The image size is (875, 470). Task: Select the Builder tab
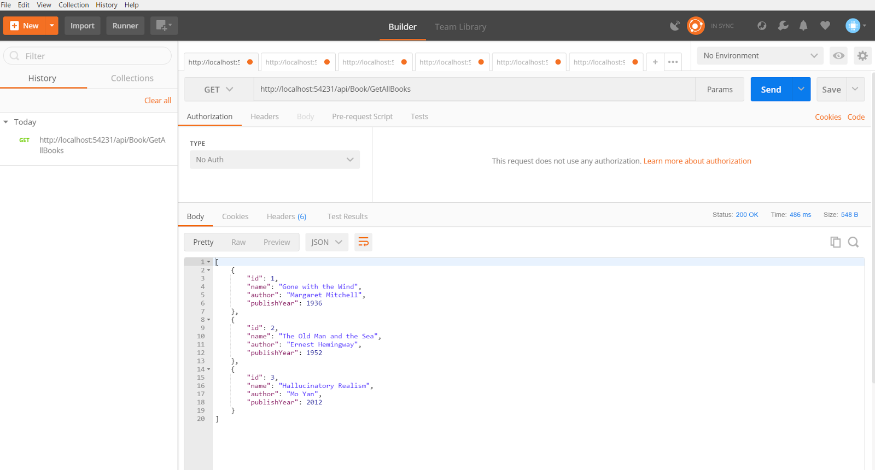(x=402, y=27)
